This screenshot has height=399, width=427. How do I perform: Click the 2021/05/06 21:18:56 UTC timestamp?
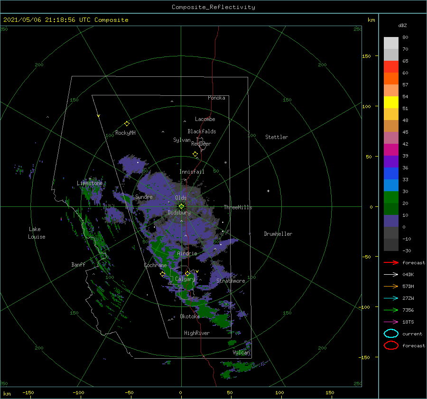(x=41, y=20)
